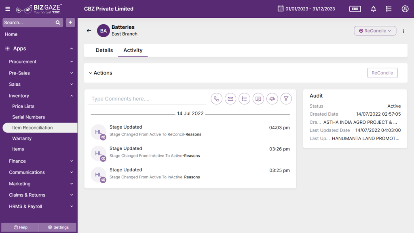Viewport: 414px width, 233px height.
Task: Open the date range calendar icon
Action: pyautogui.click(x=281, y=9)
